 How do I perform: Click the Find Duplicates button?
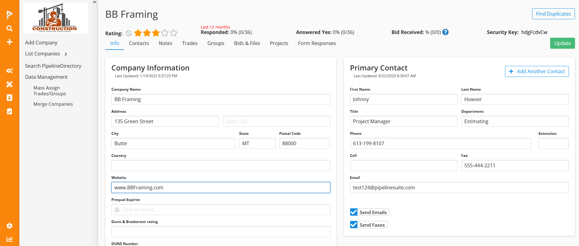[553, 14]
